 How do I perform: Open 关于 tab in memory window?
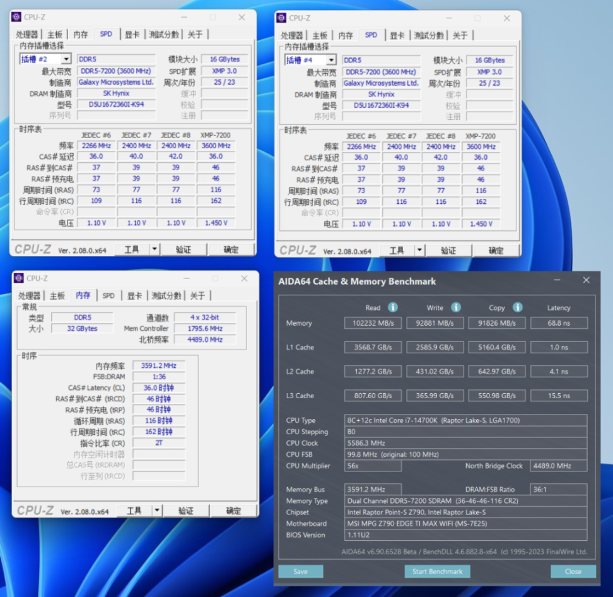197,295
